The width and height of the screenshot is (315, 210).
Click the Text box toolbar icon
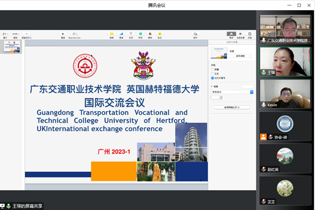131,34
